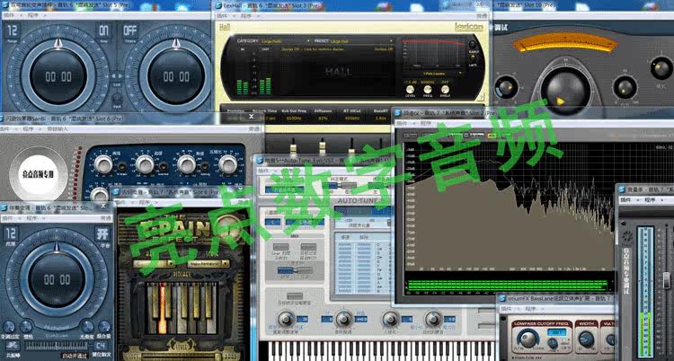
Task: Click the horizontal slider beside the C4 box
Action: (57, 346)
